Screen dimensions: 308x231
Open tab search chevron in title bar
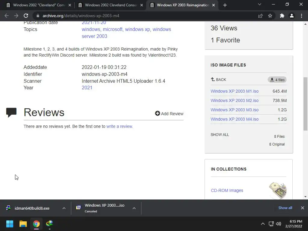coord(260,4)
